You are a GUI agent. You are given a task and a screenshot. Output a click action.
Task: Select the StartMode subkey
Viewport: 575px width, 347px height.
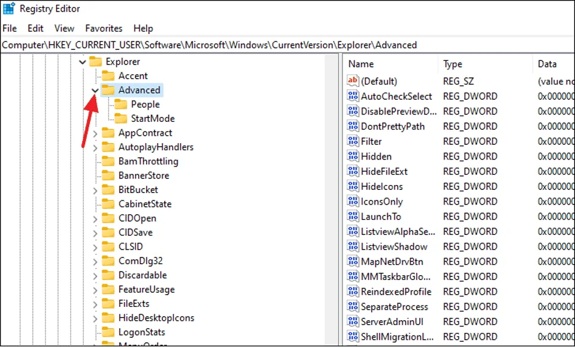(153, 119)
